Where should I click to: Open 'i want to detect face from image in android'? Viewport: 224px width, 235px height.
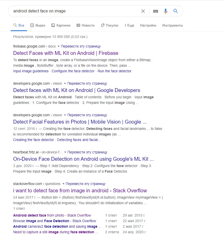coord(80,191)
